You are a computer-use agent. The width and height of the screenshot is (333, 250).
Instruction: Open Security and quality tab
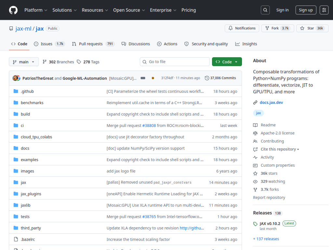[206, 44]
